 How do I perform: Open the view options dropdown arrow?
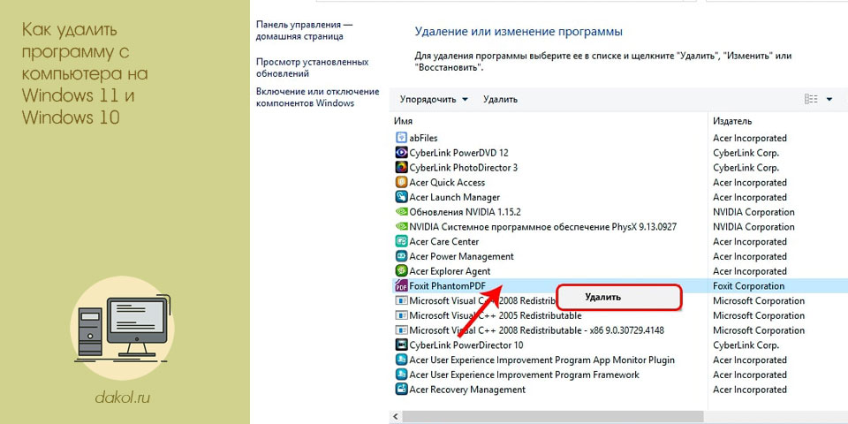pyautogui.click(x=829, y=99)
